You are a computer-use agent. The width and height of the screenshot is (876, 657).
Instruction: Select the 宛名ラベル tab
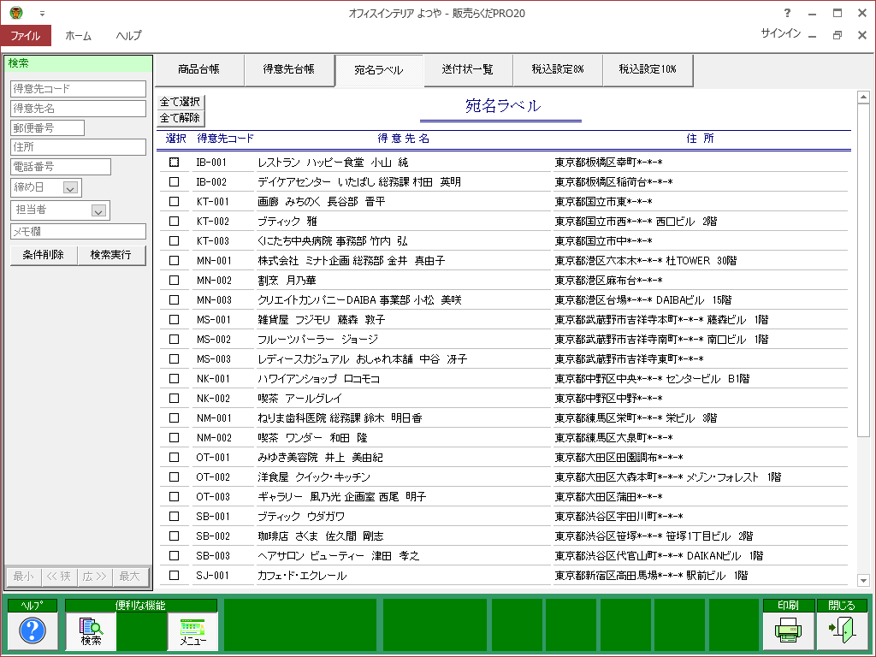[379, 70]
